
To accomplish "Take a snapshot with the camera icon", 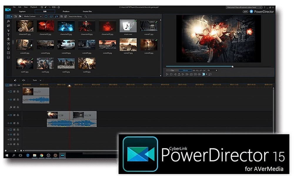I will coord(191,74).
